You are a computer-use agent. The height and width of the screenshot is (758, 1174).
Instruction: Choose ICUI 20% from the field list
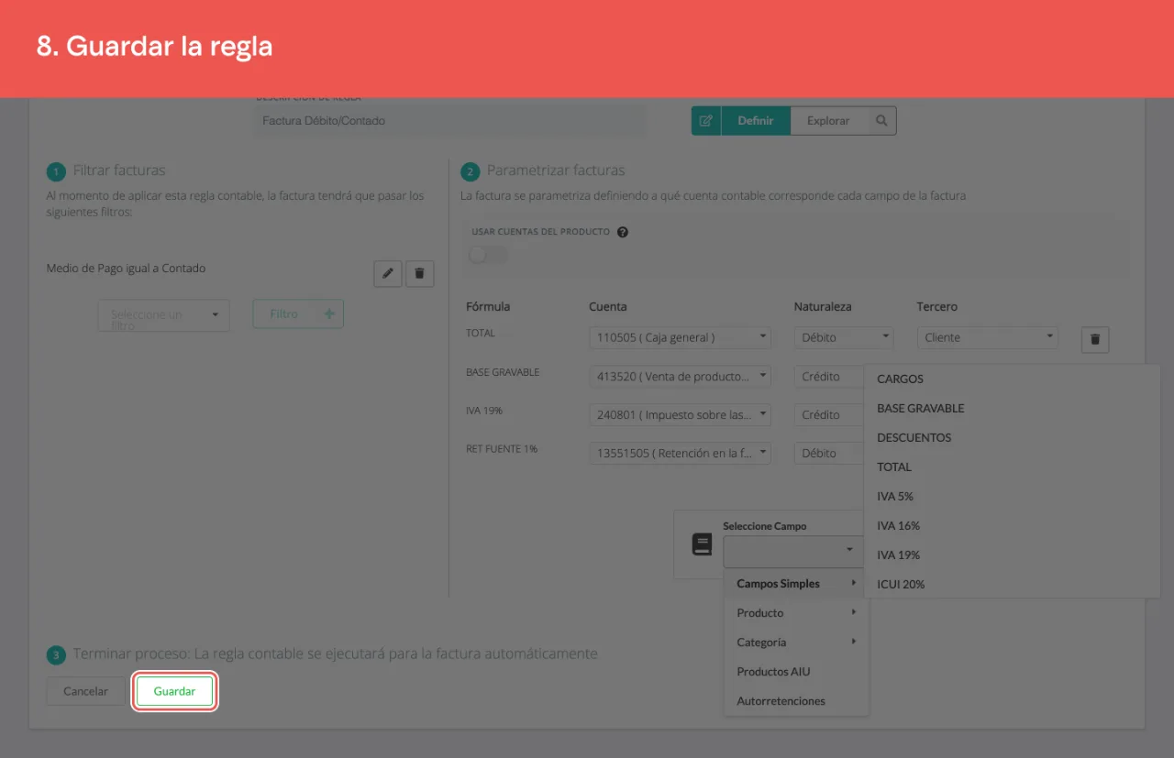click(x=1013, y=584)
